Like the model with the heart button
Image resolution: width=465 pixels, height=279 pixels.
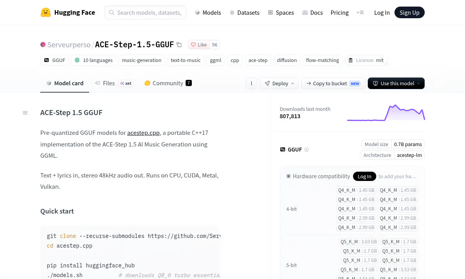[x=199, y=45]
